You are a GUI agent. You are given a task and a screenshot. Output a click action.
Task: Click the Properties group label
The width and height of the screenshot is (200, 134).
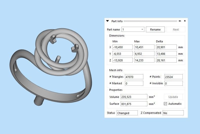[116, 90]
